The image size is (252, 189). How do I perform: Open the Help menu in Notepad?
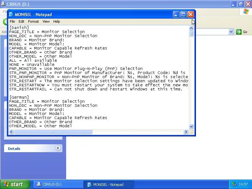coord(57,21)
